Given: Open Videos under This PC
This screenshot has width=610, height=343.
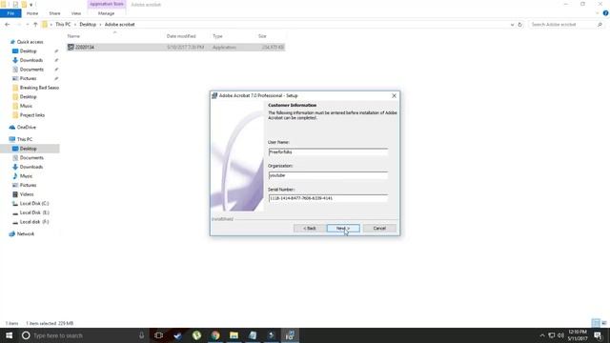Looking at the screenshot, I should coord(27,194).
